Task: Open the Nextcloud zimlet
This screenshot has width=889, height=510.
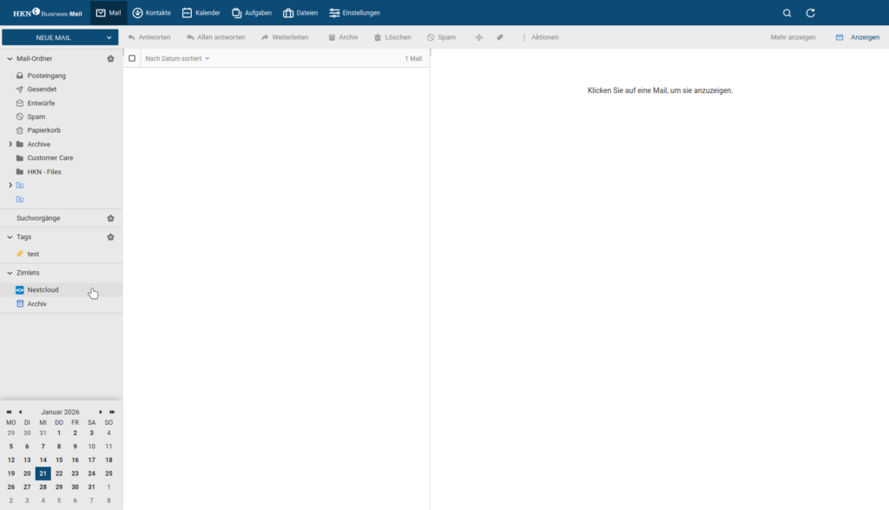Action: (x=43, y=289)
